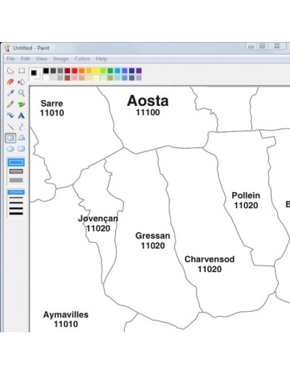Select the Curve tool
This screenshot has height=375, width=290.
click(21, 127)
